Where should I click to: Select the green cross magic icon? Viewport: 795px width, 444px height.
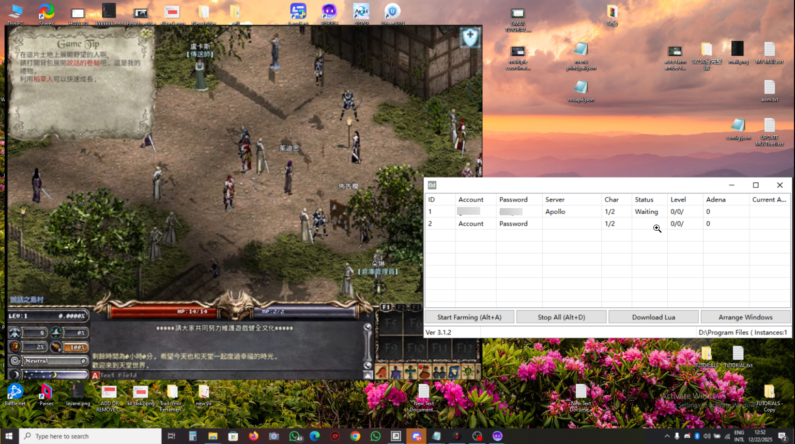(x=410, y=370)
